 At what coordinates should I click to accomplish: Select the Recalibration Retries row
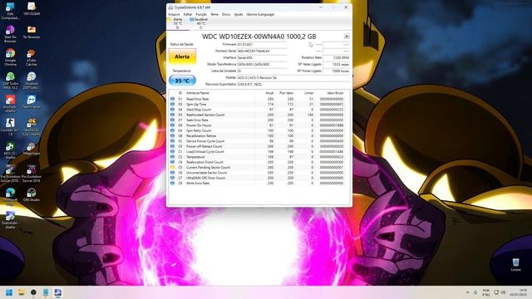(259, 136)
